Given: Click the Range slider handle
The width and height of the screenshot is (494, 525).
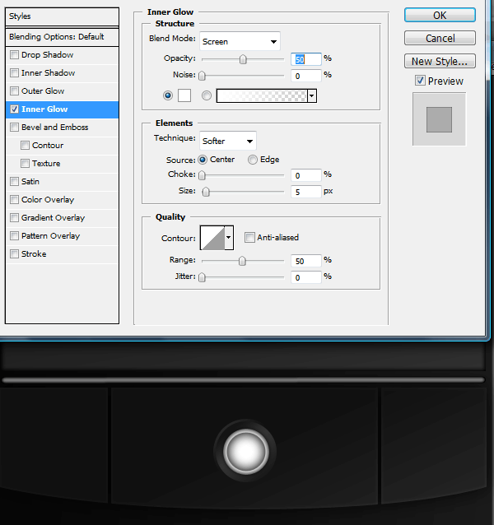Looking at the screenshot, I should [x=242, y=261].
